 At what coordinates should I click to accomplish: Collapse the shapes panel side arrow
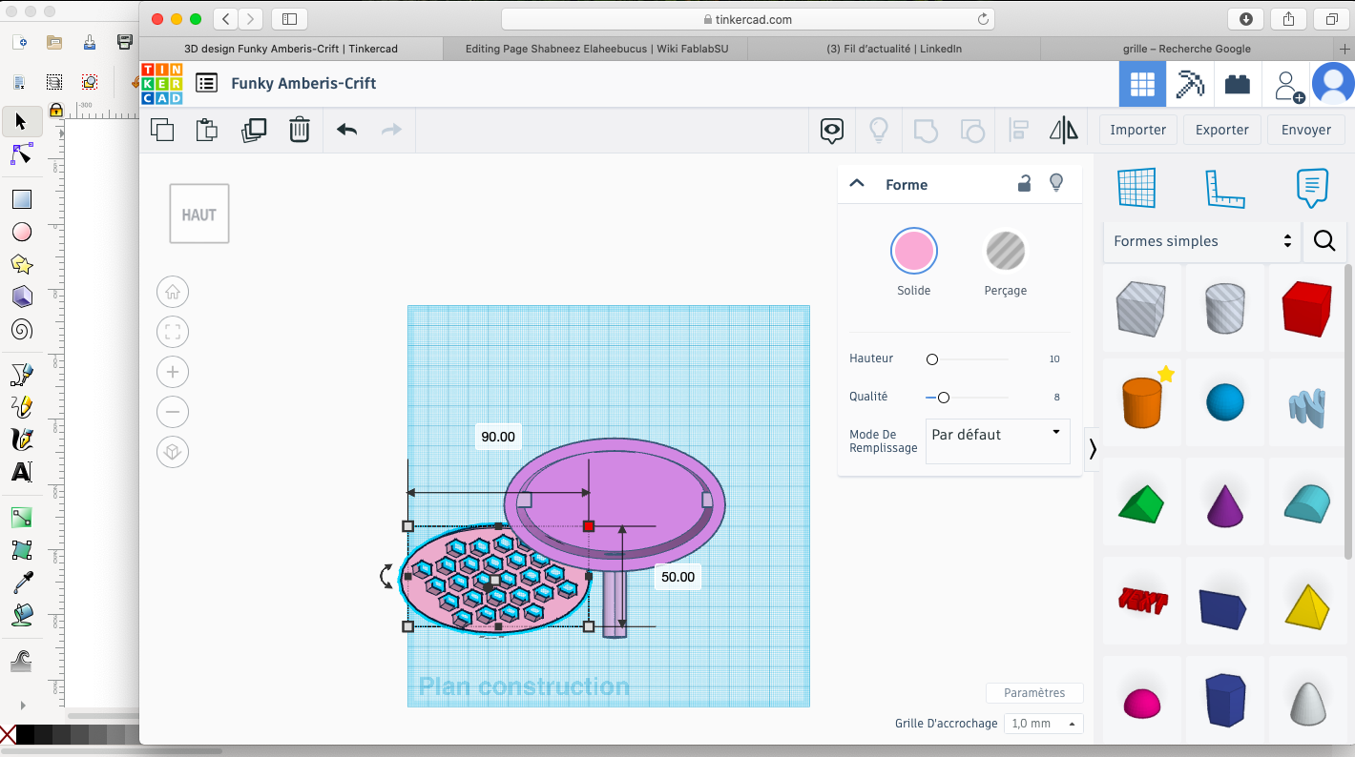coord(1093,448)
